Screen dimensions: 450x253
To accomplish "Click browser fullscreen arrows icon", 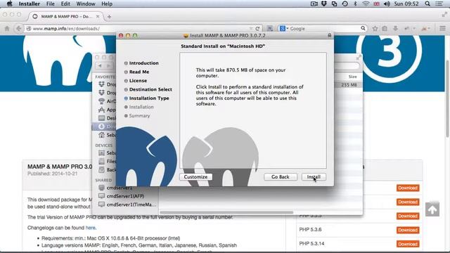I will (444, 15).
